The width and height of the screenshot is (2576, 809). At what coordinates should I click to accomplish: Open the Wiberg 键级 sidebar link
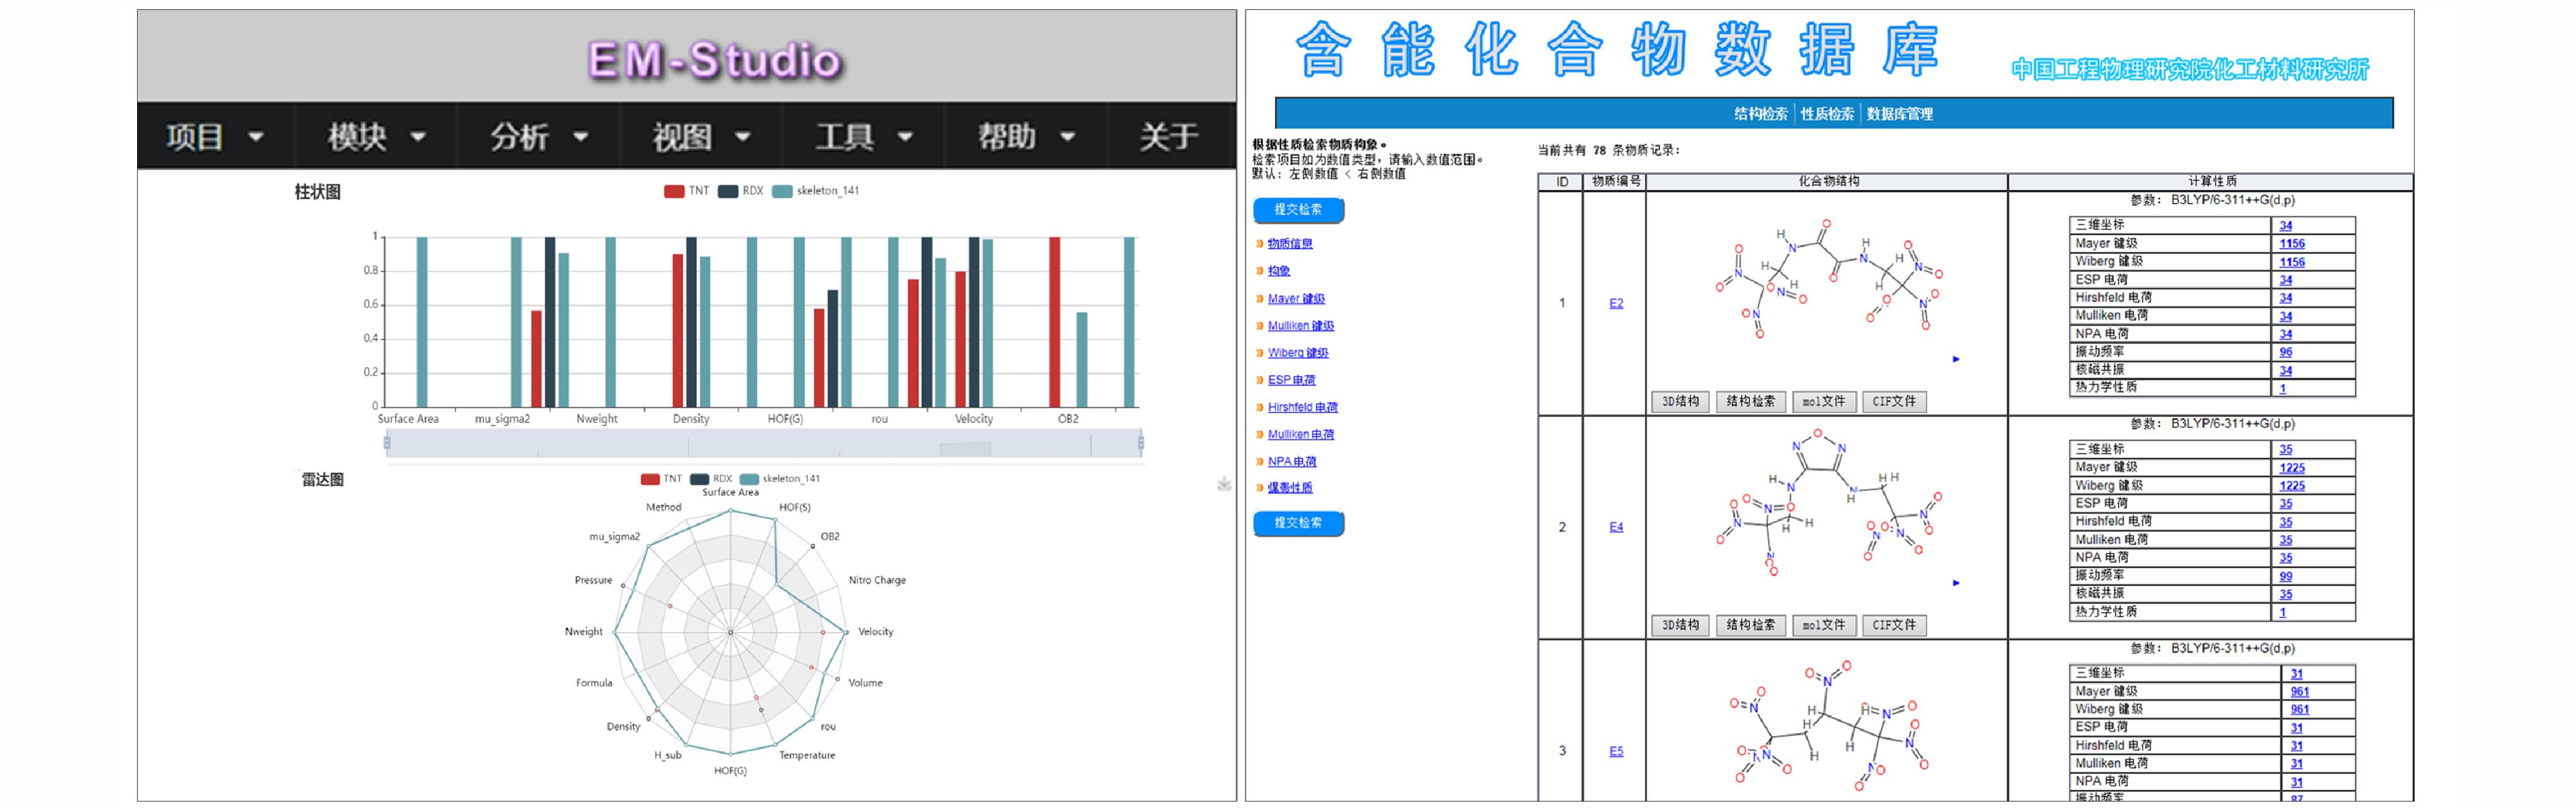pyautogui.click(x=1298, y=353)
